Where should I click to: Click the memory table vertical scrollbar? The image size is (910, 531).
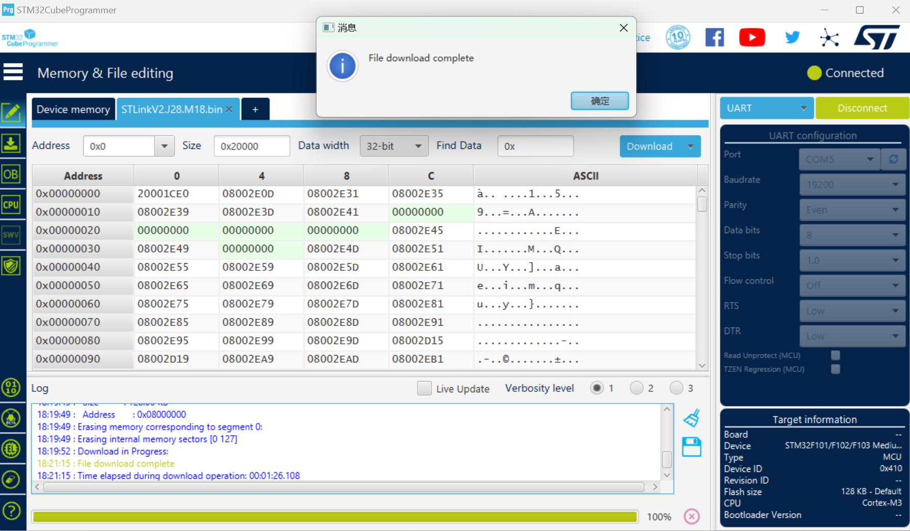[702, 277]
